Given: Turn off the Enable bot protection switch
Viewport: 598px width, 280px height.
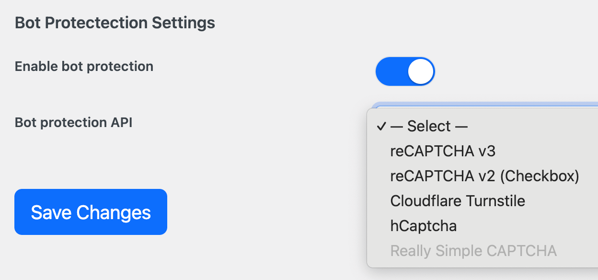Looking at the screenshot, I should click(x=405, y=72).
